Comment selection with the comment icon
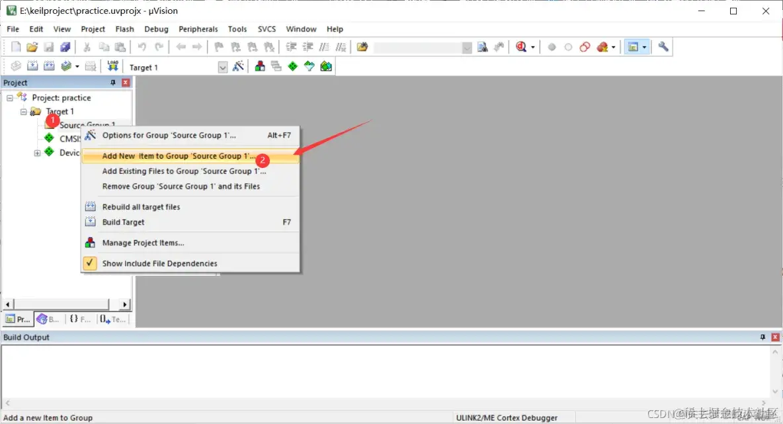Screen dimensions: 783x424 tap(324, 47)
